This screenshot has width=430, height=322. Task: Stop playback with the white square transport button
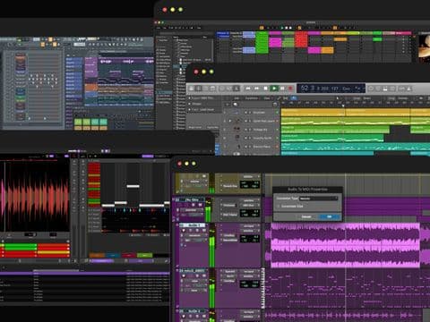click(265, 89)
